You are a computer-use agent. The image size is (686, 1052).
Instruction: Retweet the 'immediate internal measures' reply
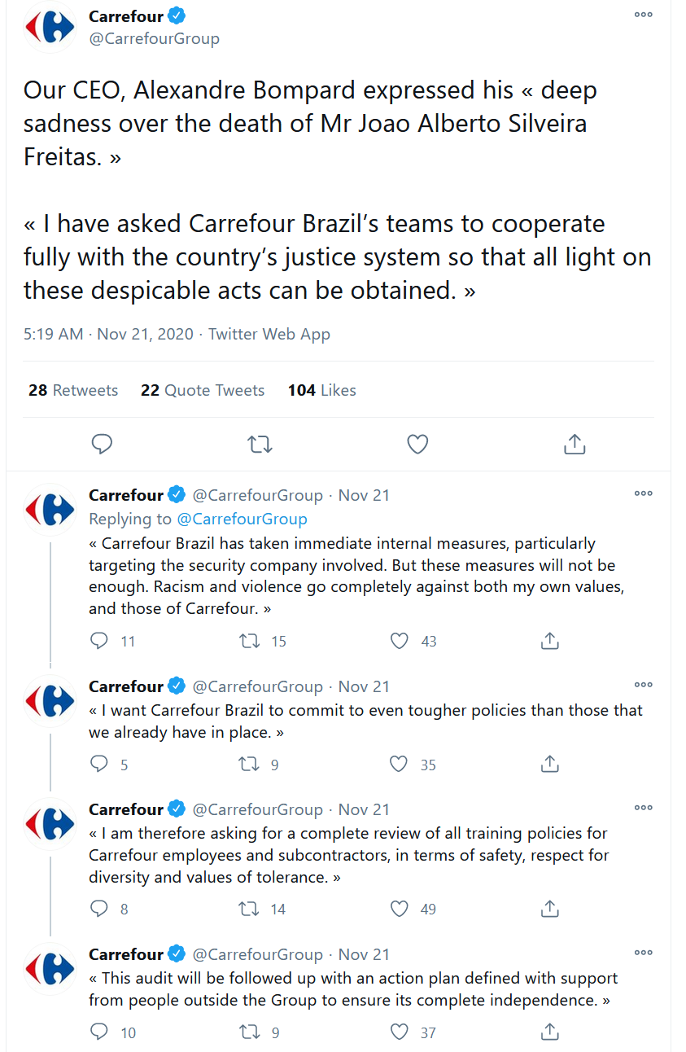point(249,641)
